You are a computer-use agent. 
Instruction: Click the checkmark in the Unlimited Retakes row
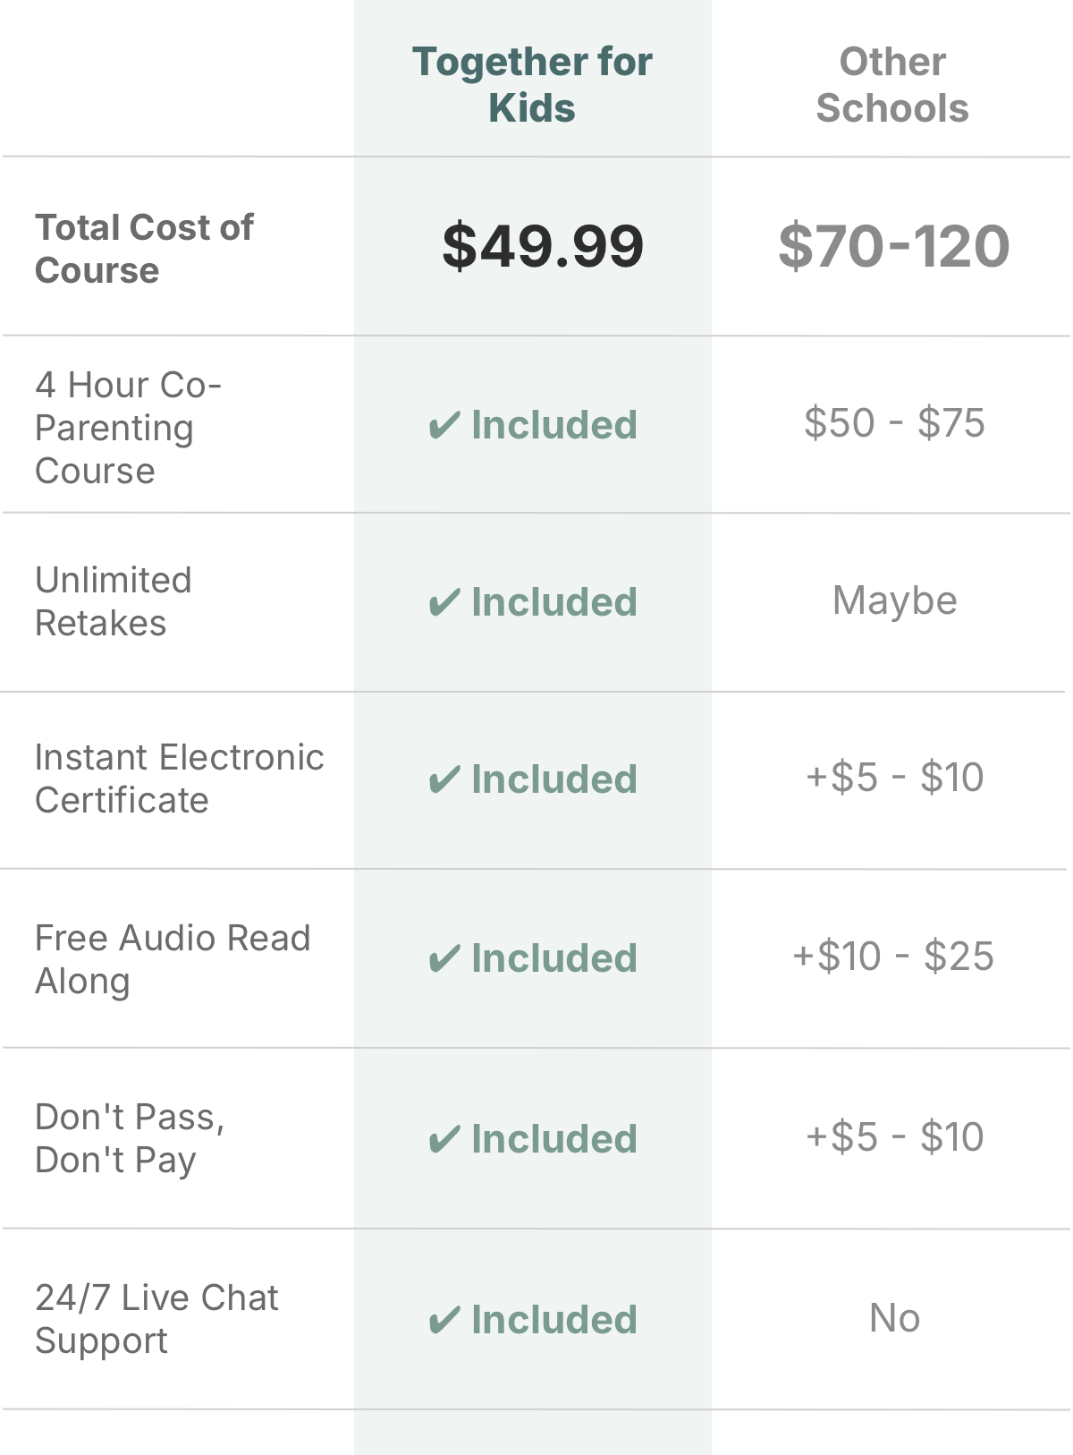[444, 603]
